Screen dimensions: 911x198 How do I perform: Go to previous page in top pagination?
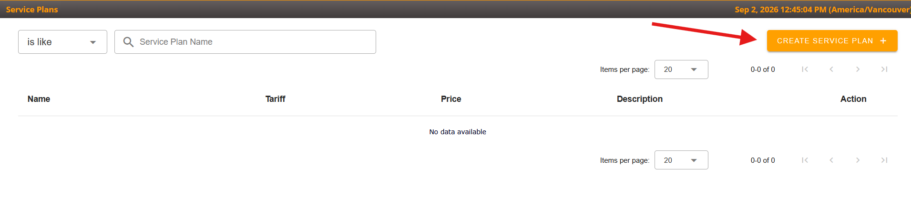pyautogui.click(x=831, y=69)
